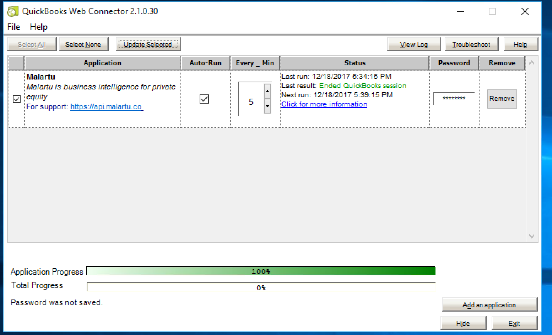This screenshot has width=552, height=335.
Task: Remove the Malartu application
Action: pos(502,99)
